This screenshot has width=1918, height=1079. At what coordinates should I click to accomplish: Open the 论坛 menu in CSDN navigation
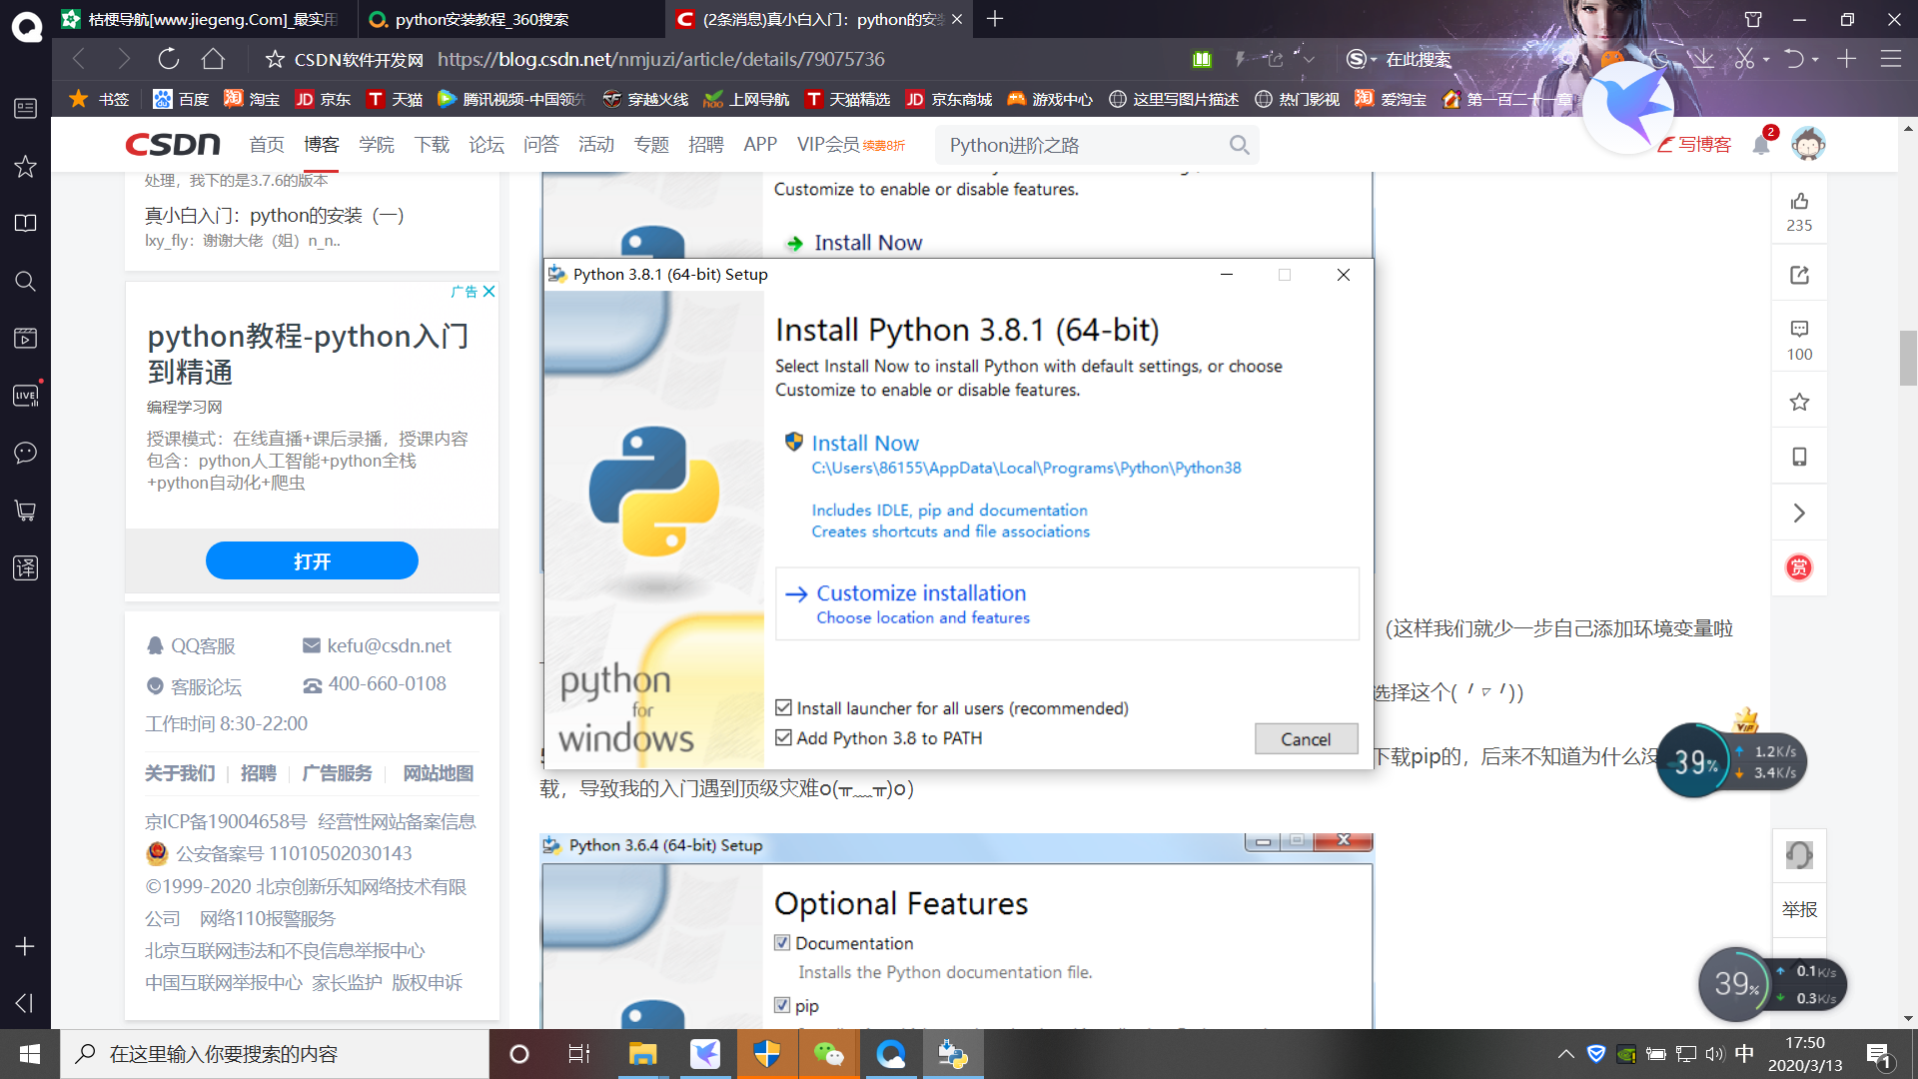[486, 145]
